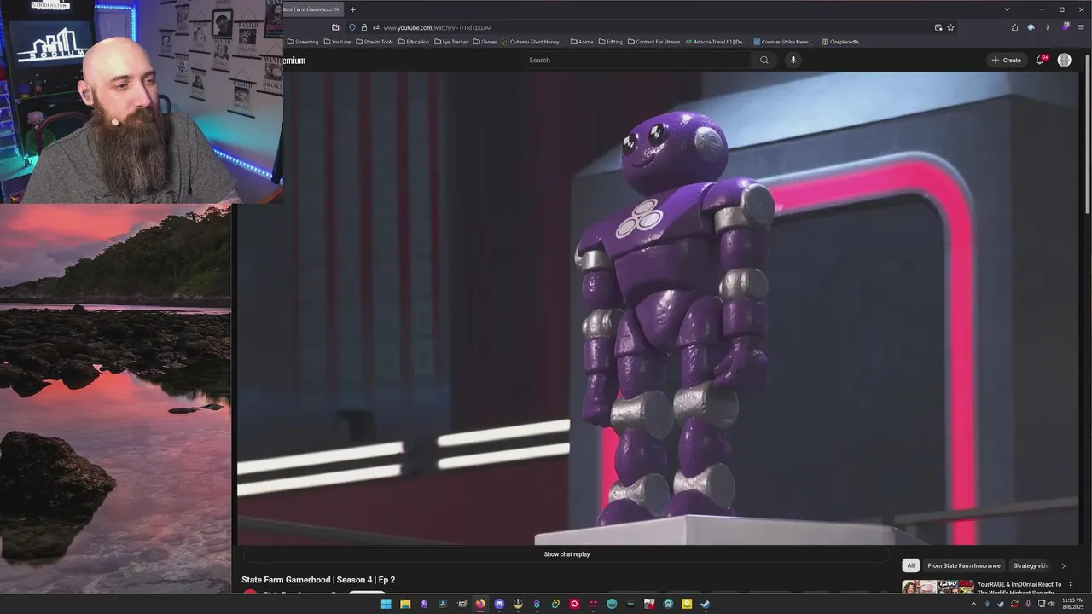
Task: Select the Strategy video chip
Action: pos(1031,565)
